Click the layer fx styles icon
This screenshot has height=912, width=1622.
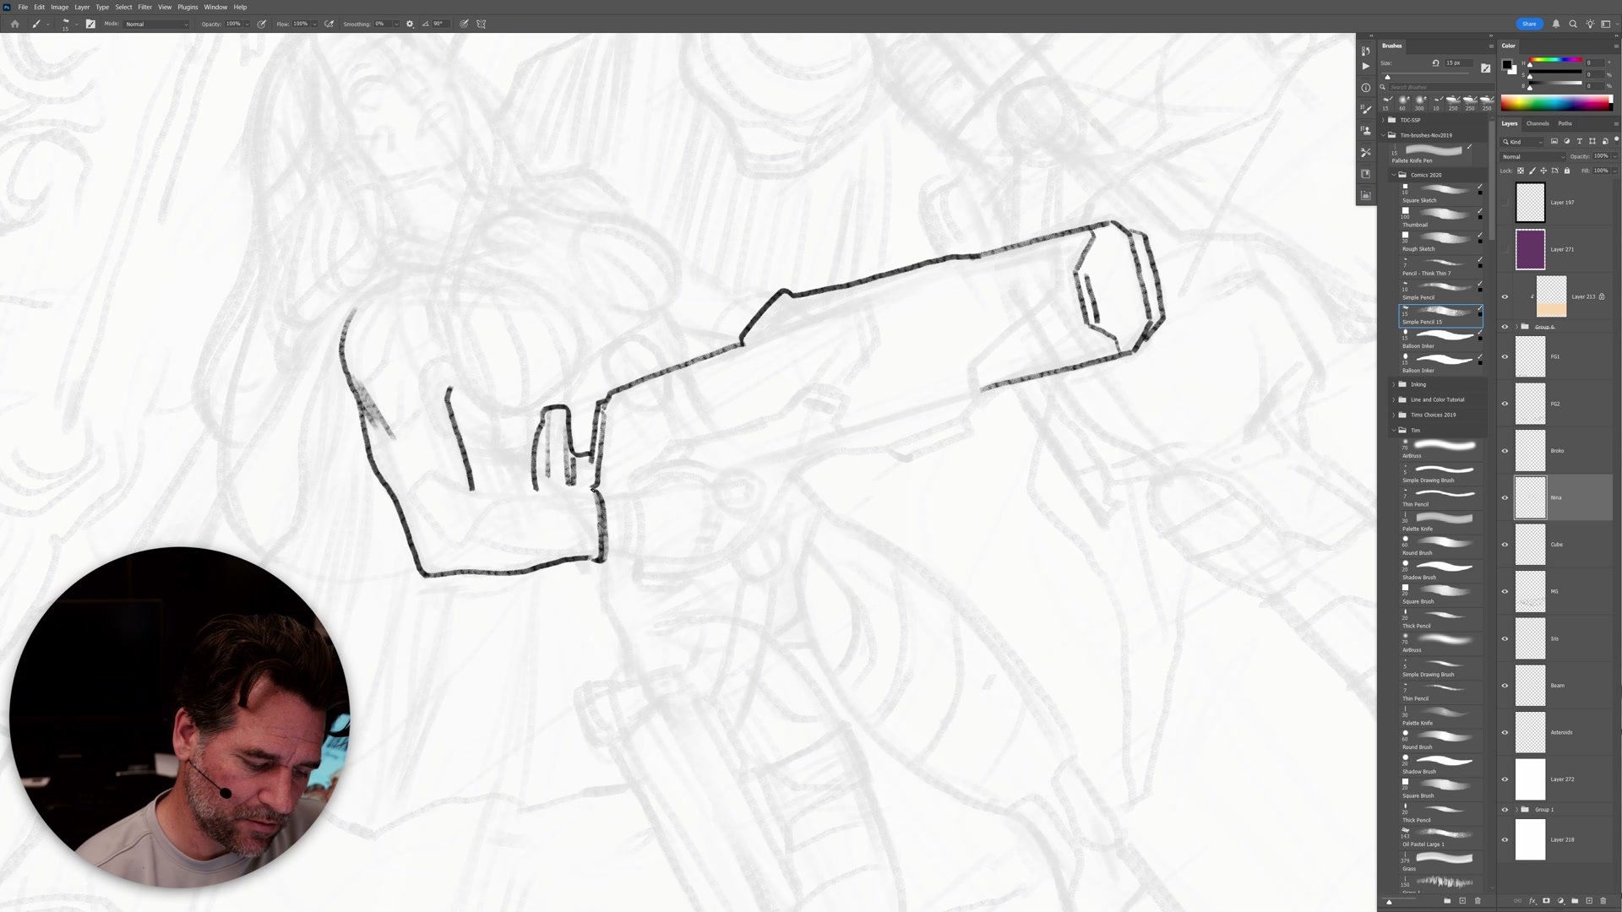(x=1532, y=901)
